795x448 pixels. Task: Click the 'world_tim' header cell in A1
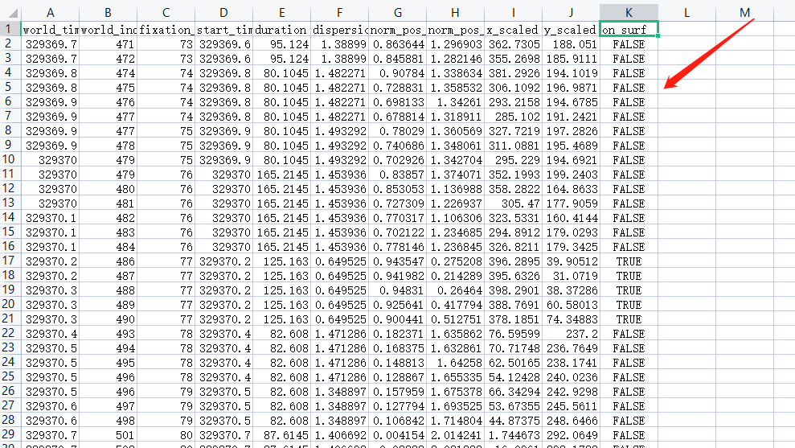[50, 30]
